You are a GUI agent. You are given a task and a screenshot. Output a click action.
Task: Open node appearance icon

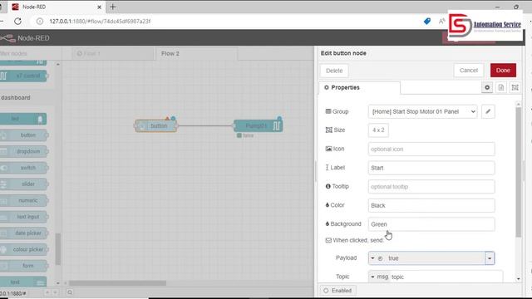pyautogui.click(x=515, y=87)
